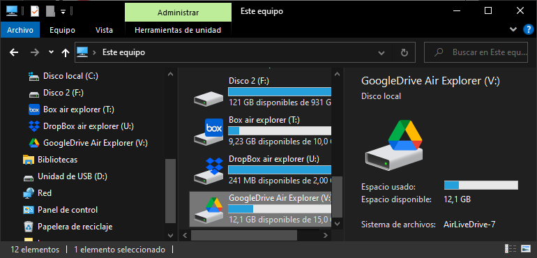Click the Properties icon in quick access toolbar
Viewport: 537px width, 258px height.
coord(35,11)
